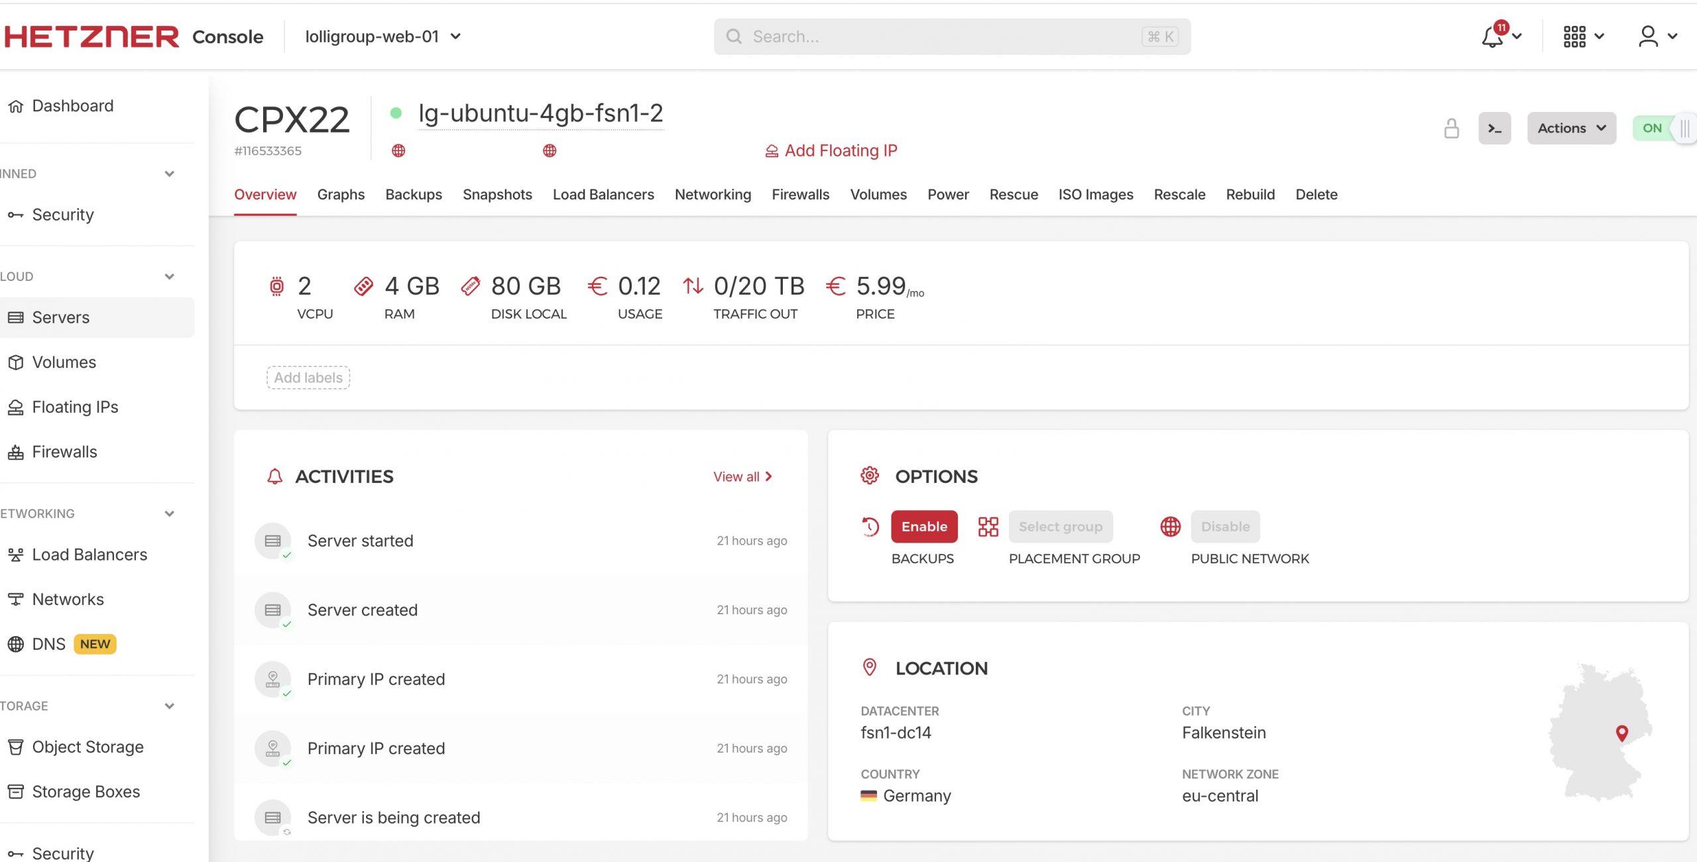Open the Firewalls tab
Image resolution: width=1697 pixels, height=862 pixels.
point(800,195)
